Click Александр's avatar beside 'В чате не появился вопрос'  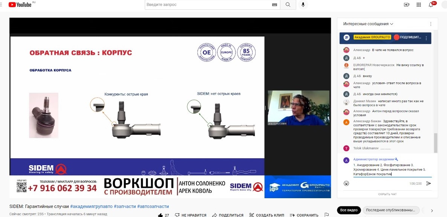(x=346, y=50)
